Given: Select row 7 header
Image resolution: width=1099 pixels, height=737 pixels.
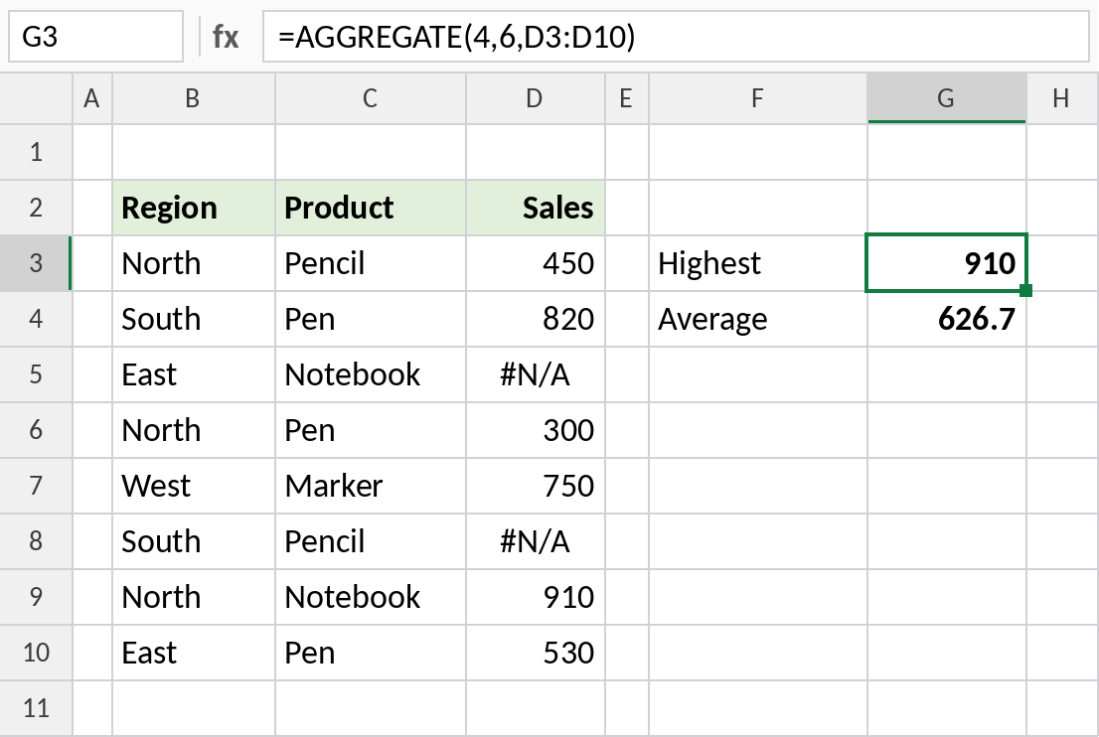Looking at the screenshot, I should pos(36,486).
